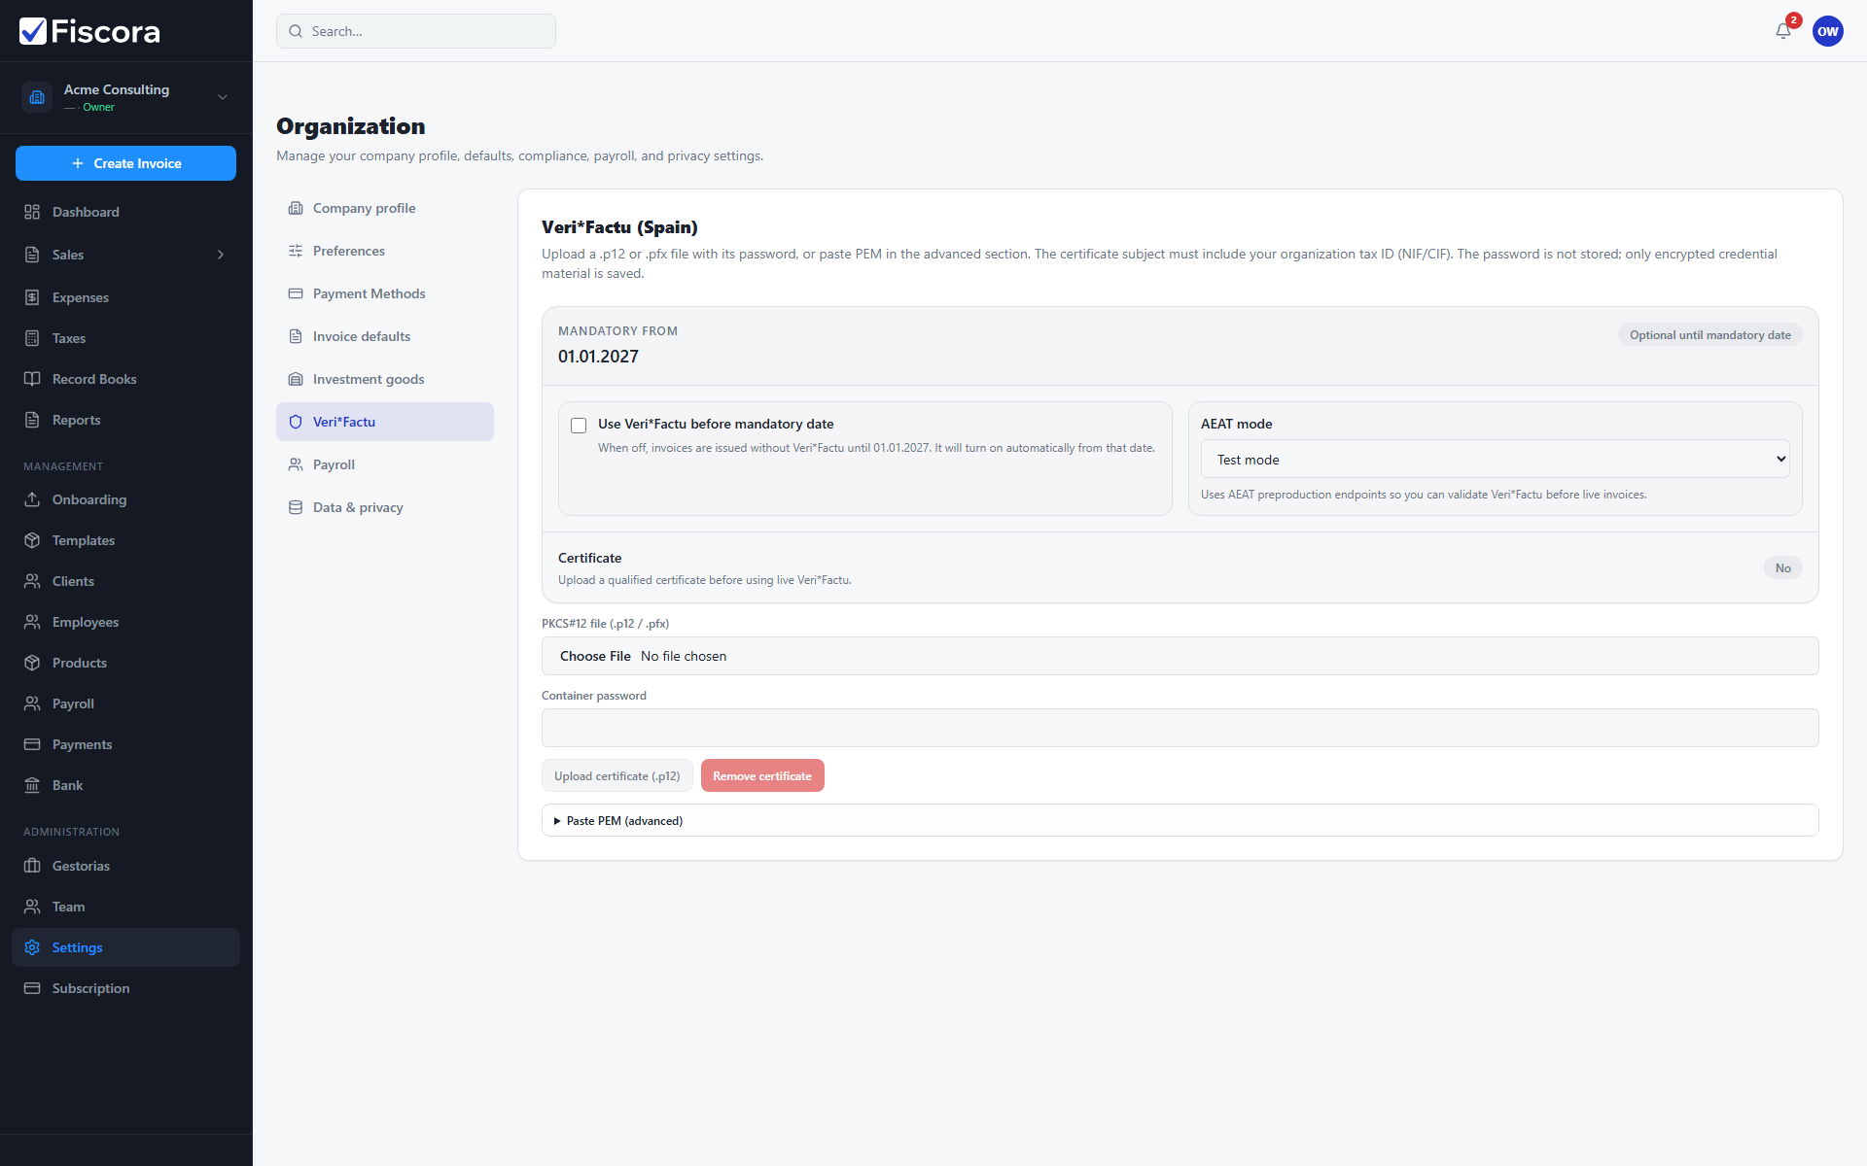1867x1166 pixels.
Task: Click the Subscription card icon
Action: [x=32, y=988]
